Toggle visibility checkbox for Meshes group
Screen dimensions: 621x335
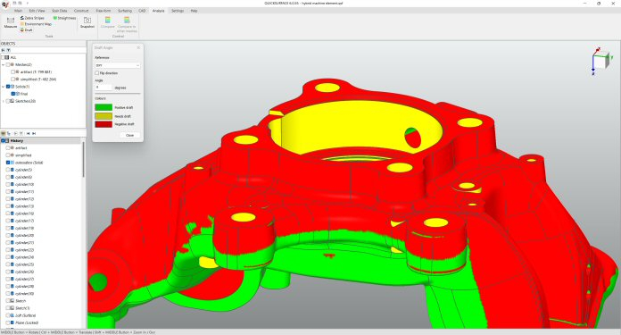pos(8,64)
